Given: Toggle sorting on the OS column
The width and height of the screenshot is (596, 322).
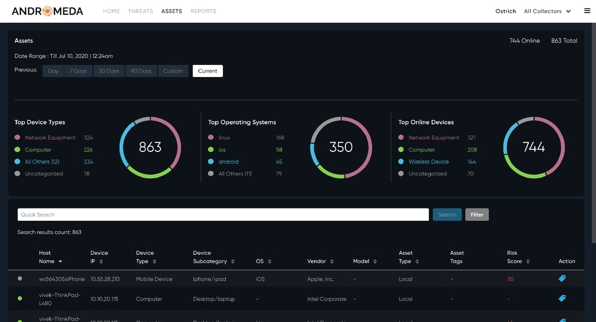Looking at the screenshot, I should pos(270,261).
